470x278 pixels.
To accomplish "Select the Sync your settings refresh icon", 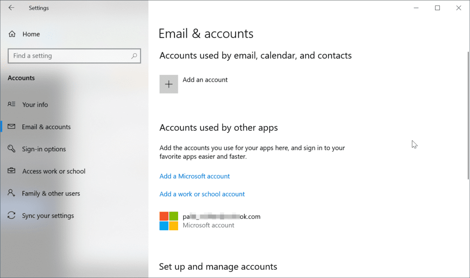I will (12, 216).
